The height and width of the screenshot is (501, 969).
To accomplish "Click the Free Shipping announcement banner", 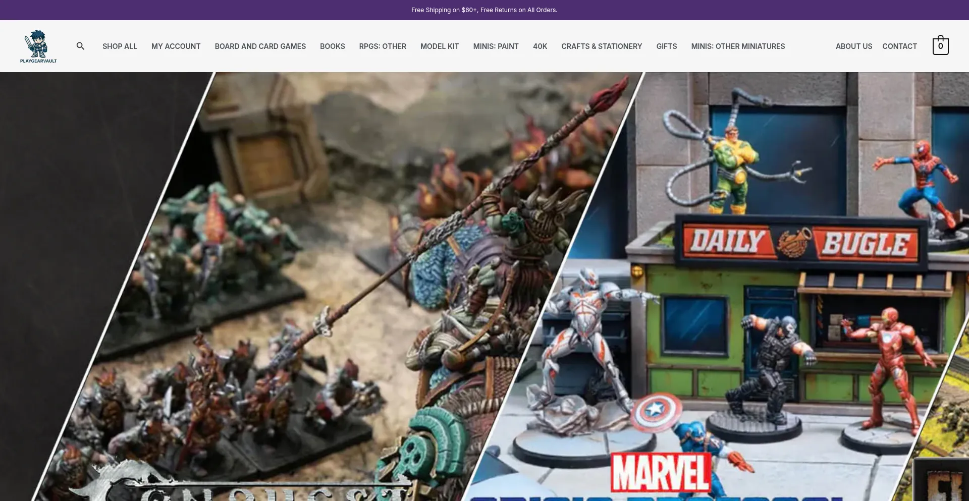I will tap(484, 10).
